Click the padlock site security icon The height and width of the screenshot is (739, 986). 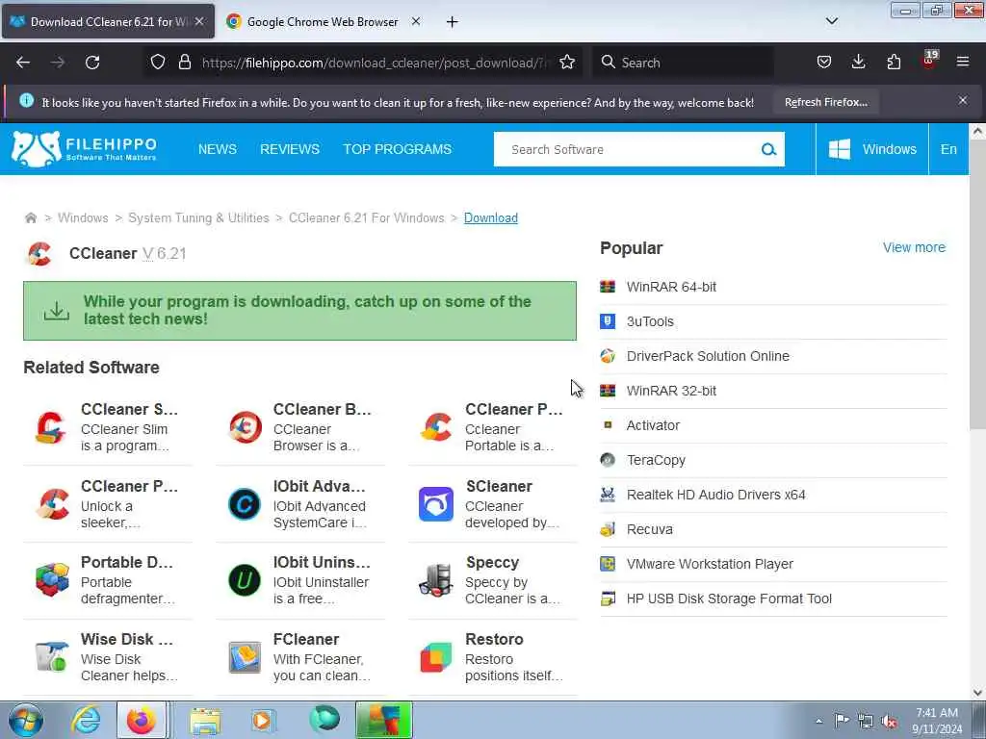[184, 62]
